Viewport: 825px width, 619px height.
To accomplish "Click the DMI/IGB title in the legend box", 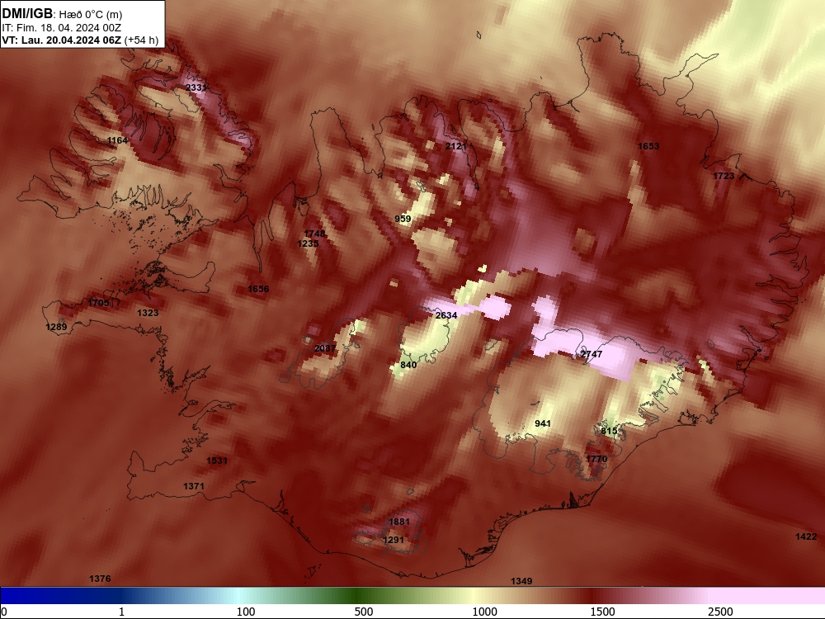I will (x=27, y=14).
